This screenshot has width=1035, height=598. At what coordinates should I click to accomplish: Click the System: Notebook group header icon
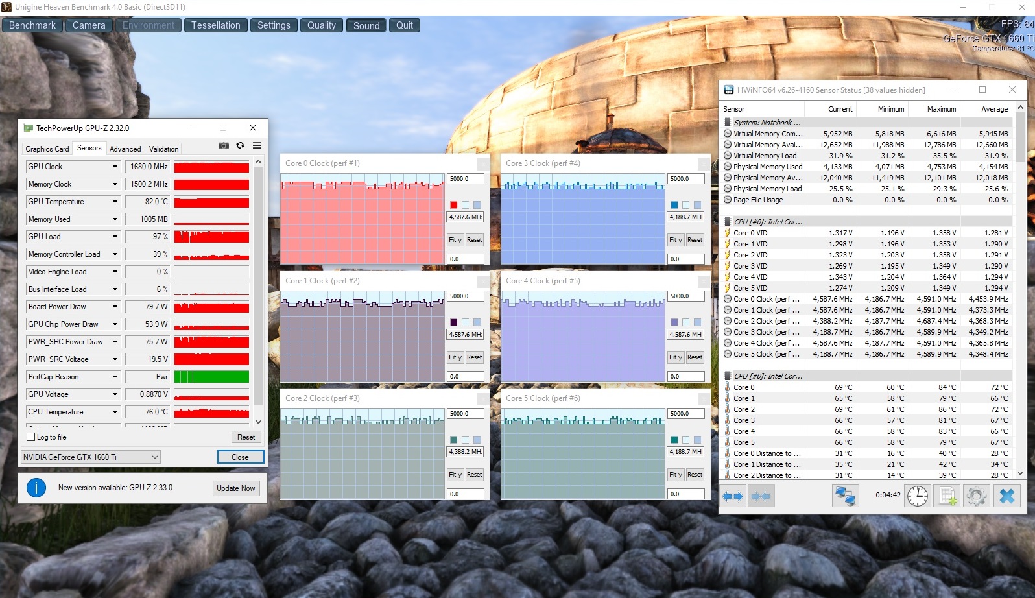pyautogui.click(x=728, y=123)
